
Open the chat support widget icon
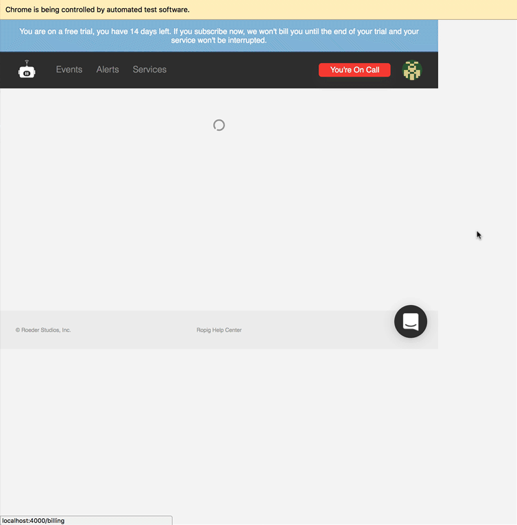click(411, 321)
